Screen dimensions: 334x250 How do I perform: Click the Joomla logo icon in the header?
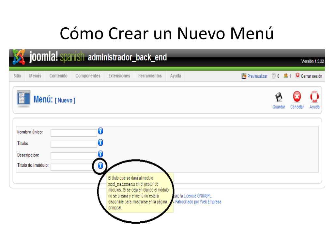(19, 57)
